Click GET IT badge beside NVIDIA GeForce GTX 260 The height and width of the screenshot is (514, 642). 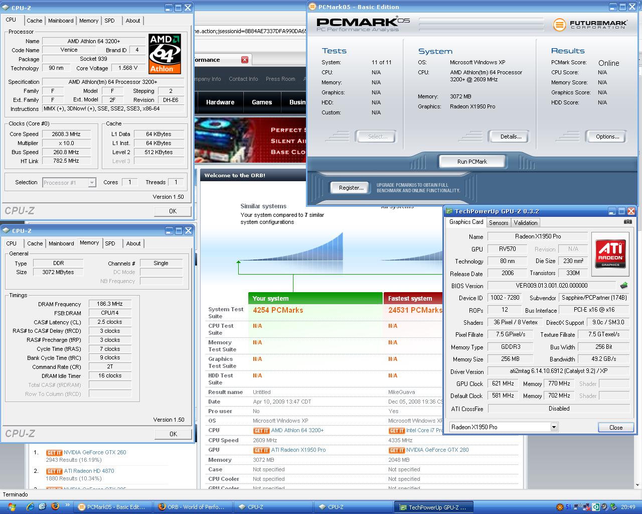pos(54,453)
